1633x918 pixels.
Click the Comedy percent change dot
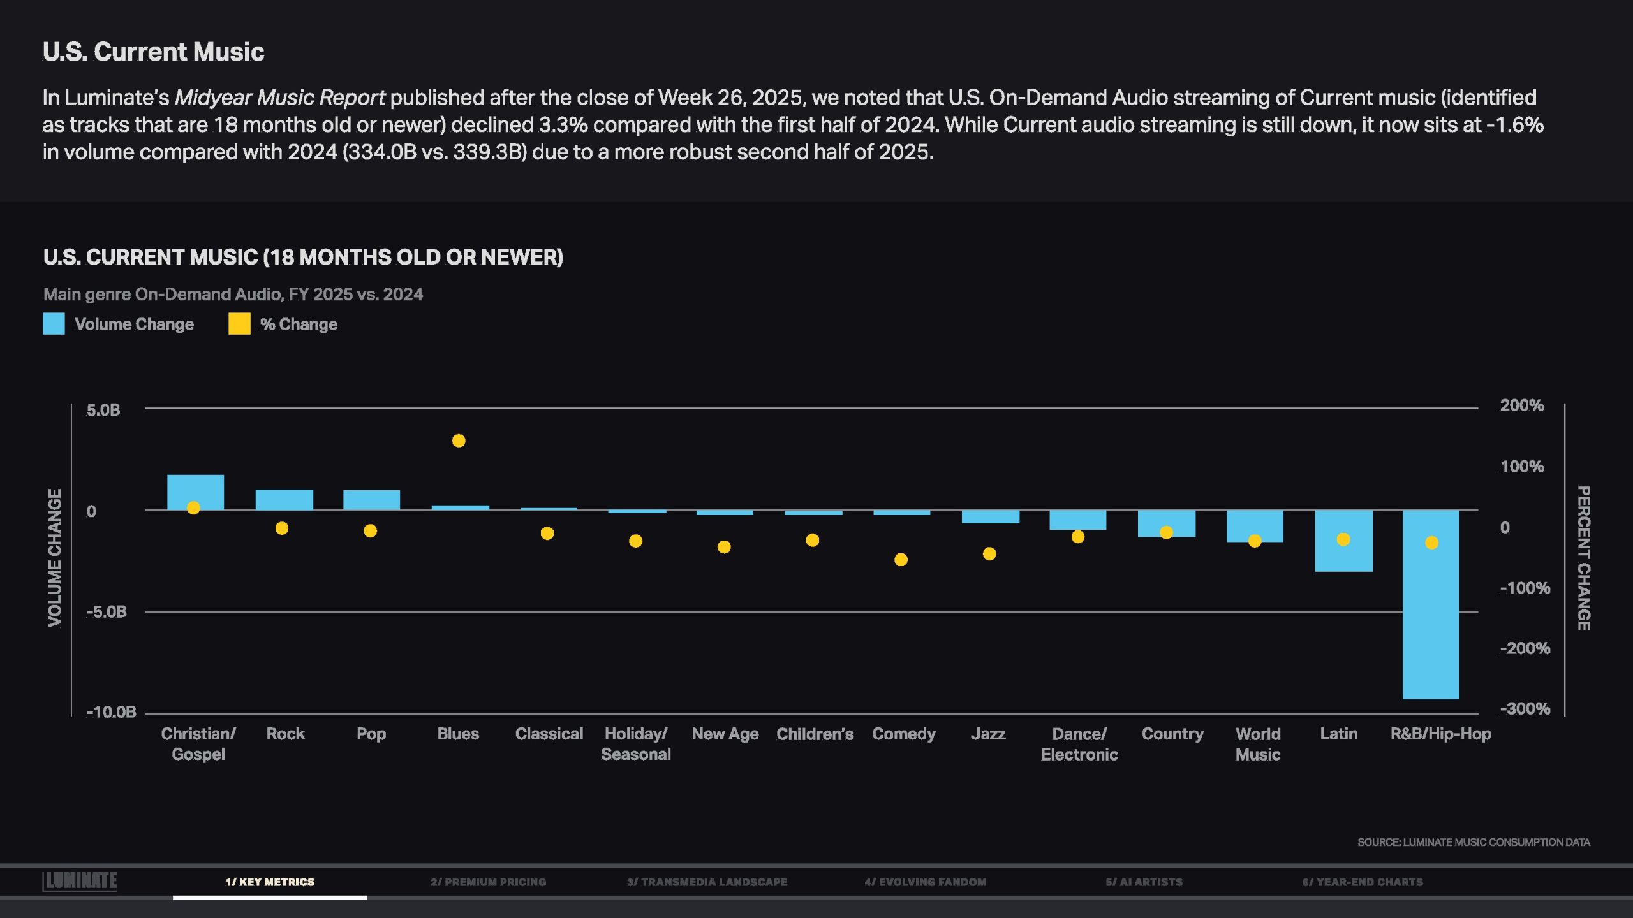click(x=901, y=560)
